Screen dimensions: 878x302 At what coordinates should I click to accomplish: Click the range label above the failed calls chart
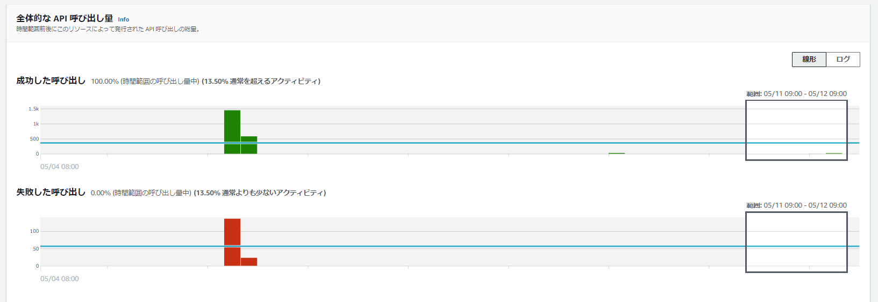point(796,205)
